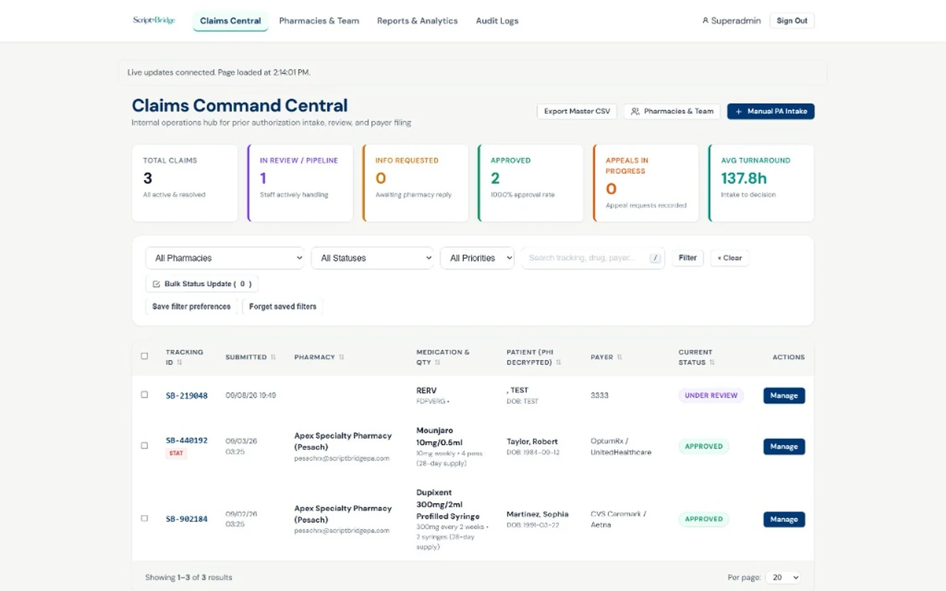This screenshot has height=591, width=946.
Task: Manage the Mounjaro claim SB-440192
Action: (x=784, y=447)
